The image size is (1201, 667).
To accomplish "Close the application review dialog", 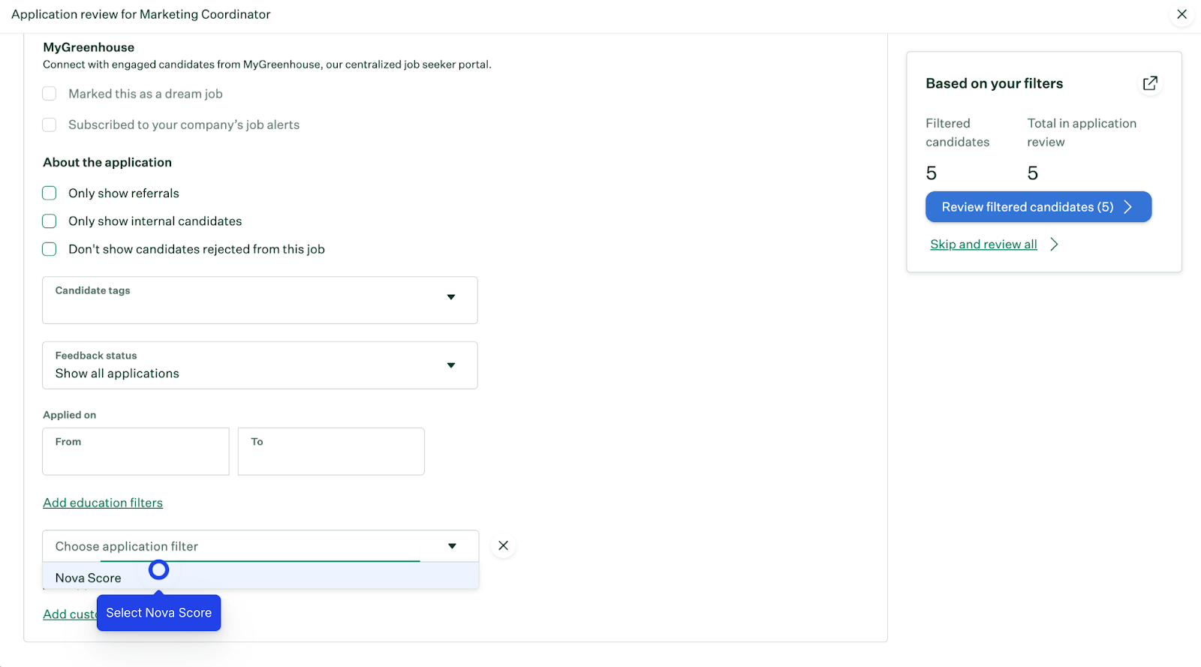I will (x=1181, y=14).
